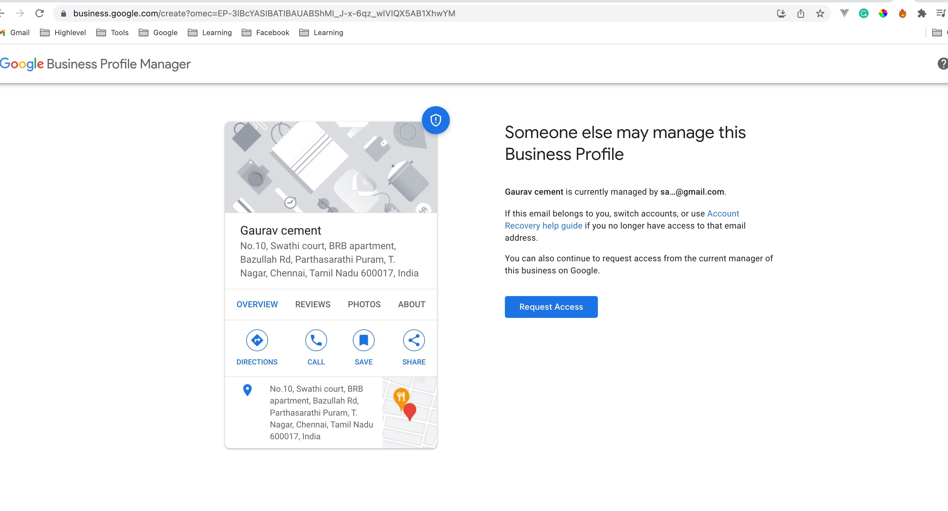
Task: Click the share page icon in the address bar
Action: [x=800, y=14]
